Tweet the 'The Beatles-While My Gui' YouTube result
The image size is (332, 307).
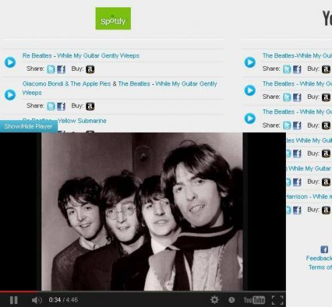pyautogui.click(x=287, y=69)
